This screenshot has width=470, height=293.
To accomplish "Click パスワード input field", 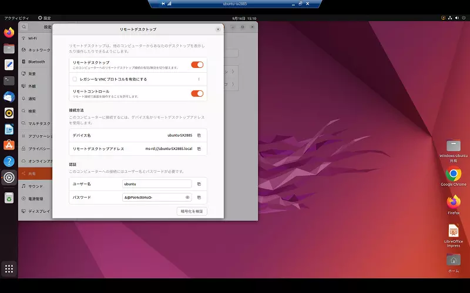I will (x=157, y=197).
